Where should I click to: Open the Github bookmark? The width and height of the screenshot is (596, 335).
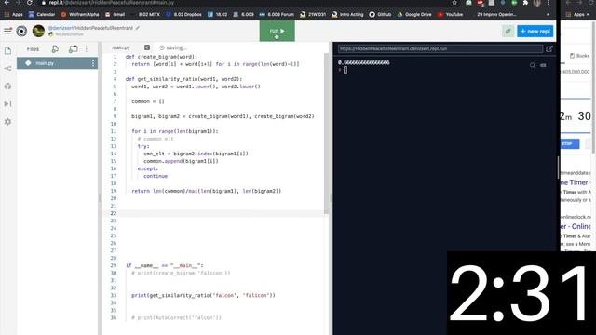tap(380, 15)
